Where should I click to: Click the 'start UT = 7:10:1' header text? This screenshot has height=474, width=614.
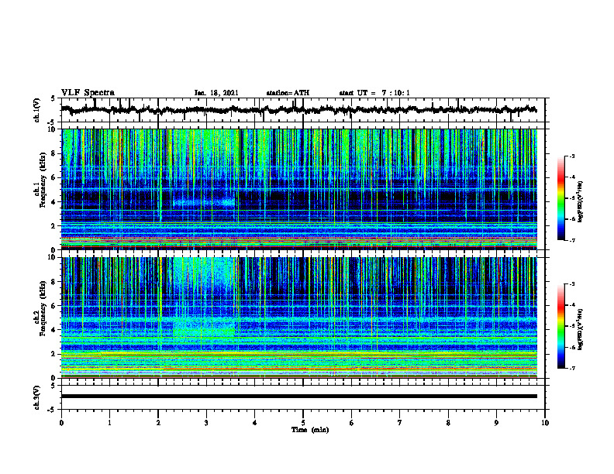tap(374, 93)
